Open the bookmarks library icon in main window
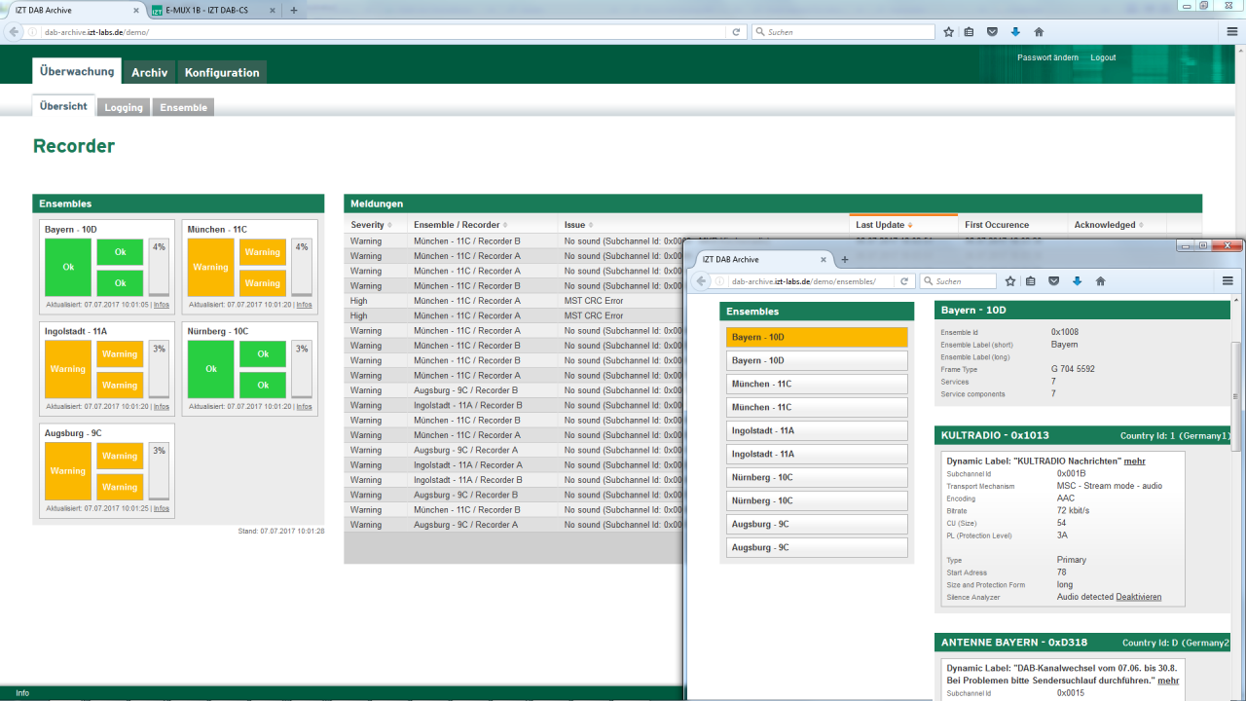 969,32
